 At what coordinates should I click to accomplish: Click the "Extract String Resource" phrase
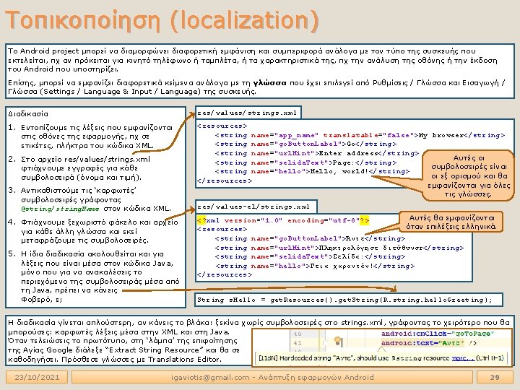[x=155, y=350]
